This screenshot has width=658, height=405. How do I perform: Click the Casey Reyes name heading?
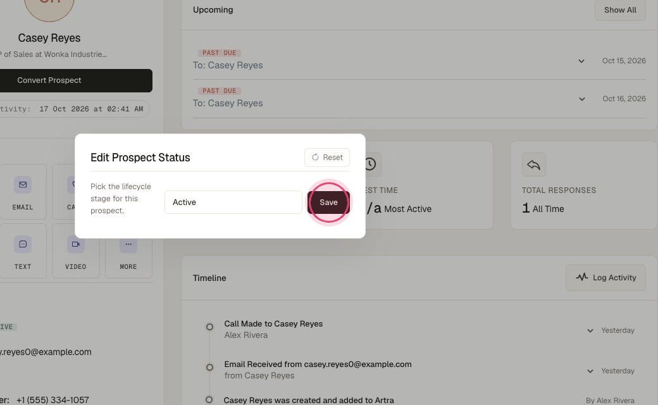tap(49, 38)
